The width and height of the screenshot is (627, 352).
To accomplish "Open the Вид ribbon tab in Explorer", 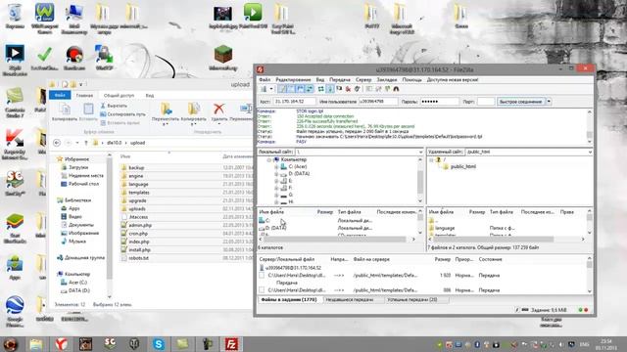I will coord(150,96).
